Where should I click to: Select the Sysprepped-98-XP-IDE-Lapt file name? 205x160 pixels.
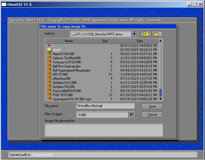(72, 99)
